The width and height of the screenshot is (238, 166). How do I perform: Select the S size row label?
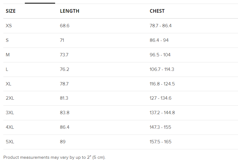(x=7, y=40)
